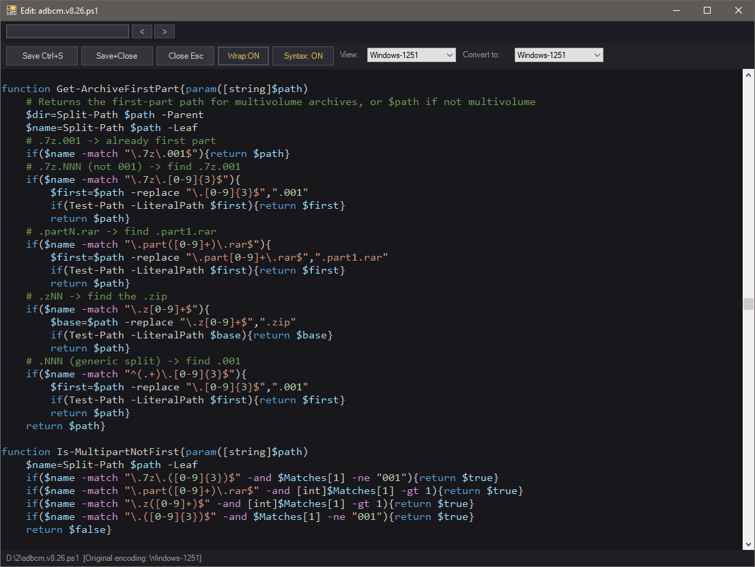Focus the search text field
This screenshot has width=755, height=567.
pyautogui.click(x=68, y=32)
